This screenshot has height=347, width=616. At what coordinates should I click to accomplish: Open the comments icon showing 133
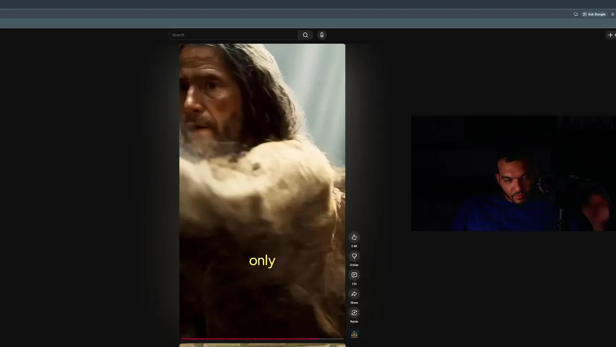(354, 275)
